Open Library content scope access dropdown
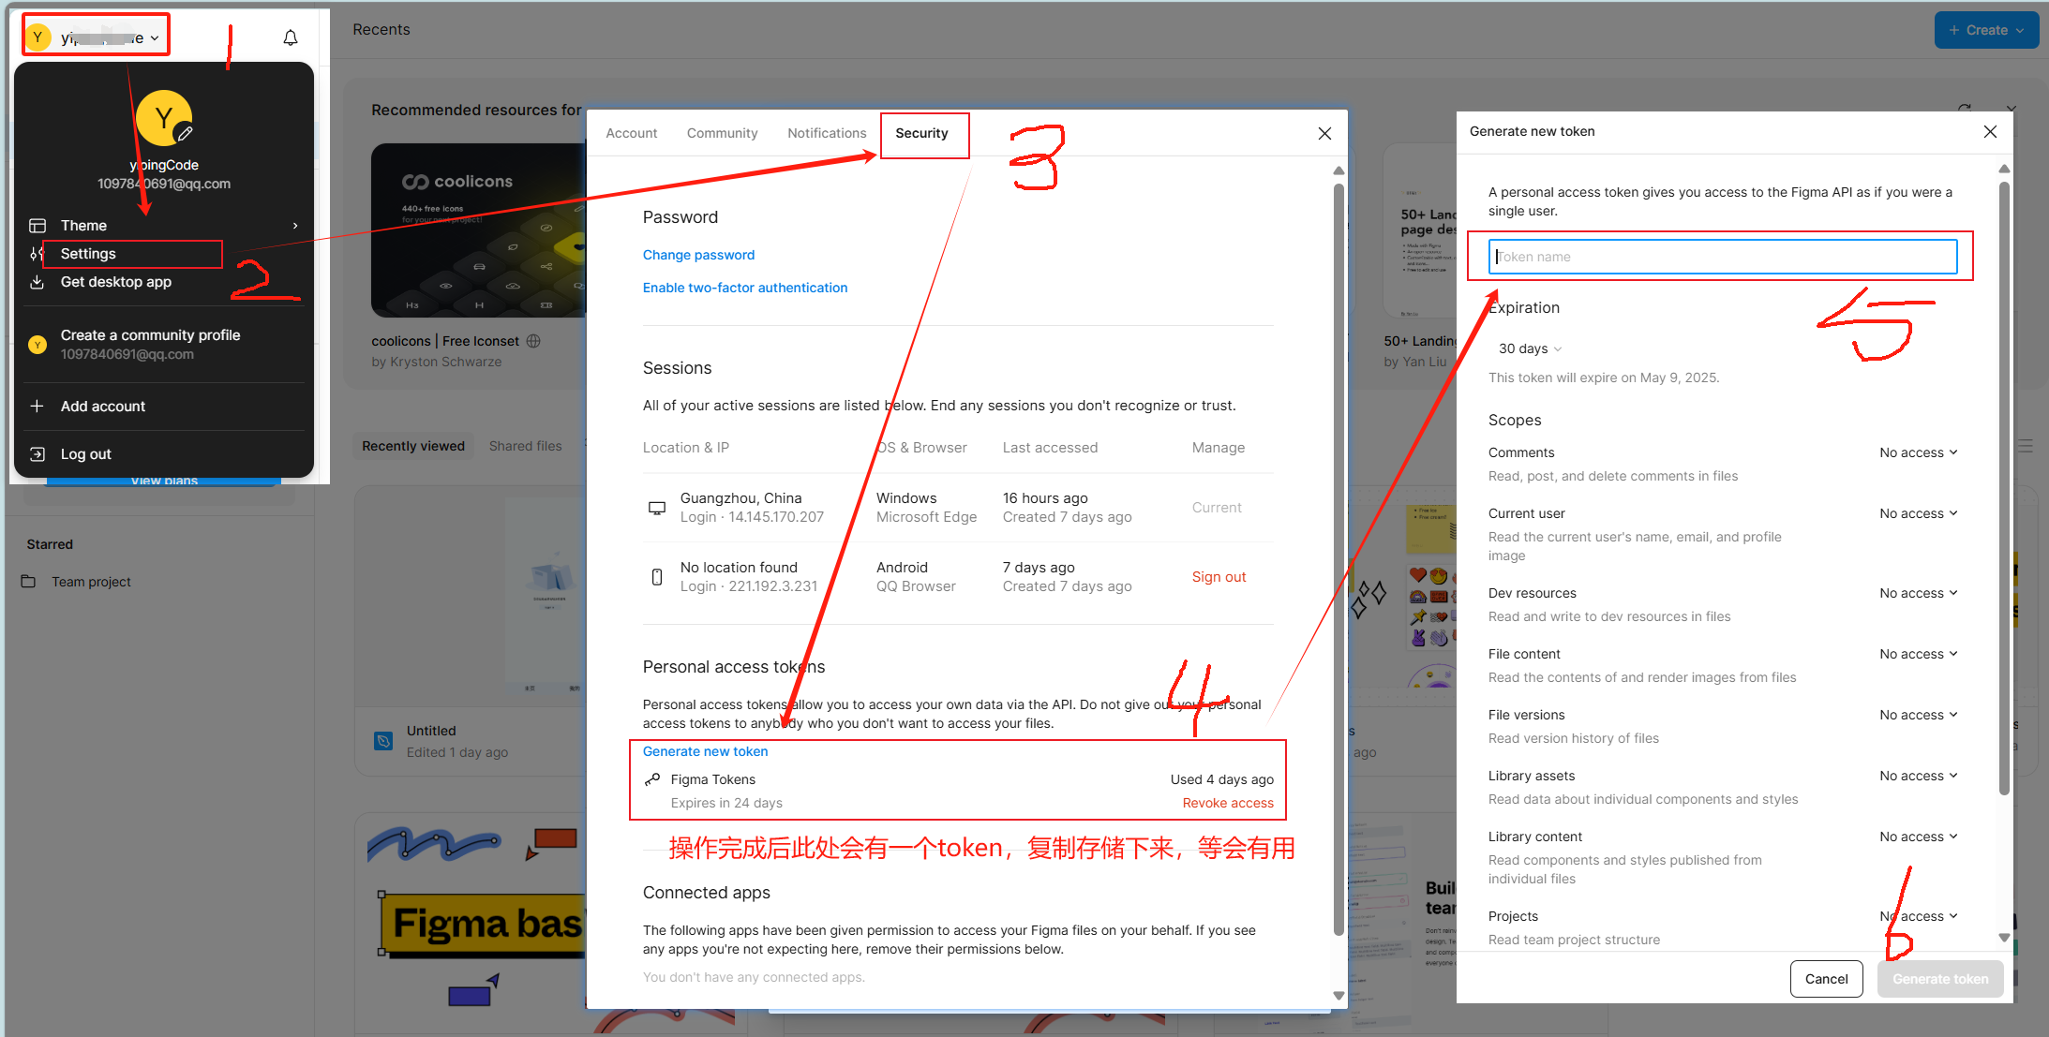This screenshot has height=1037, width=2049. [x=1918, y=837]
